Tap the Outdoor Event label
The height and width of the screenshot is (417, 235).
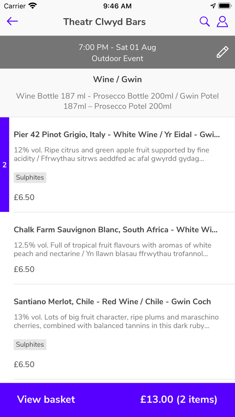(x=117, y=59)
